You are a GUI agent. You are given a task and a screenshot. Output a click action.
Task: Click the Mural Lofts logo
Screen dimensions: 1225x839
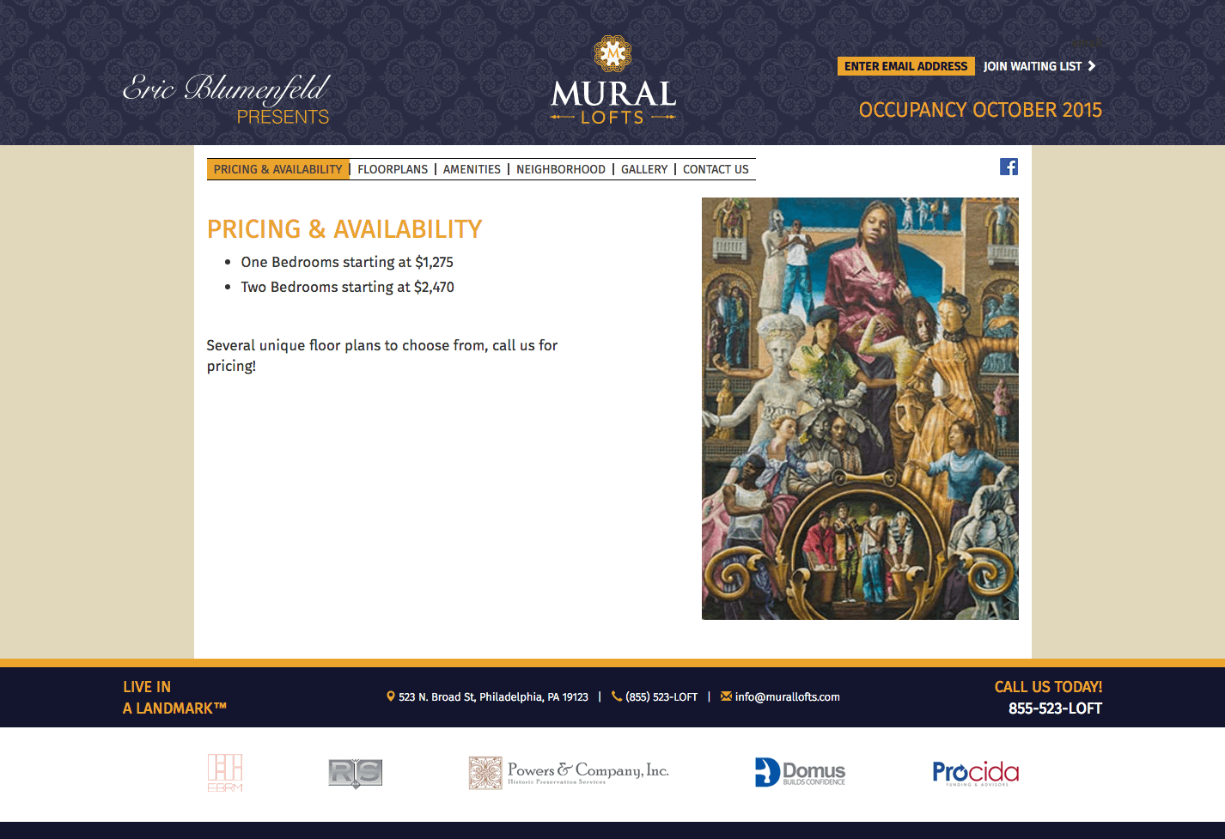click(612, 82)
